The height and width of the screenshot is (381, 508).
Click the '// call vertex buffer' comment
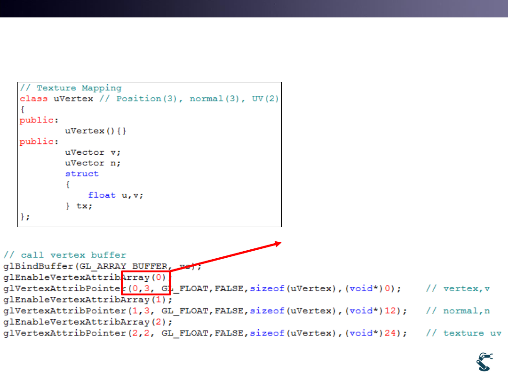click(65, 255)
